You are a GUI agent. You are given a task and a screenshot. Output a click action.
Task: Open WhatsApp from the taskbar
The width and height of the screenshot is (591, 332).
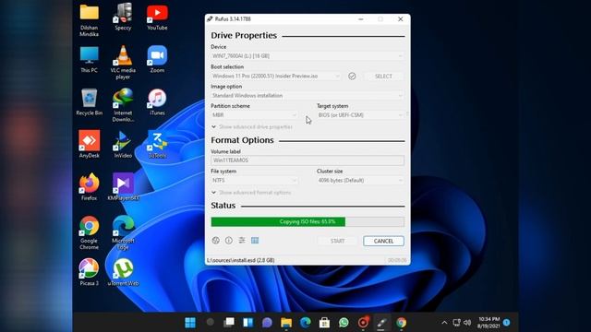click(x=344, y=323)
